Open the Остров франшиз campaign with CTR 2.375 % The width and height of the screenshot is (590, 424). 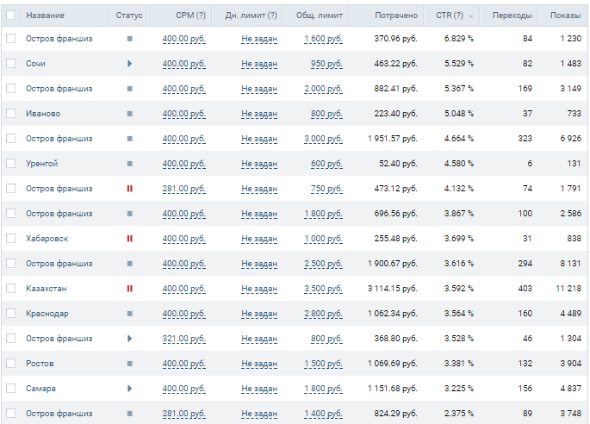point(59,414)
